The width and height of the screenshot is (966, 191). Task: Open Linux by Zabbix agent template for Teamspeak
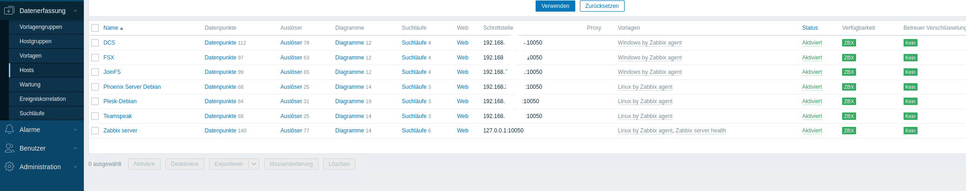click(645, 116)
